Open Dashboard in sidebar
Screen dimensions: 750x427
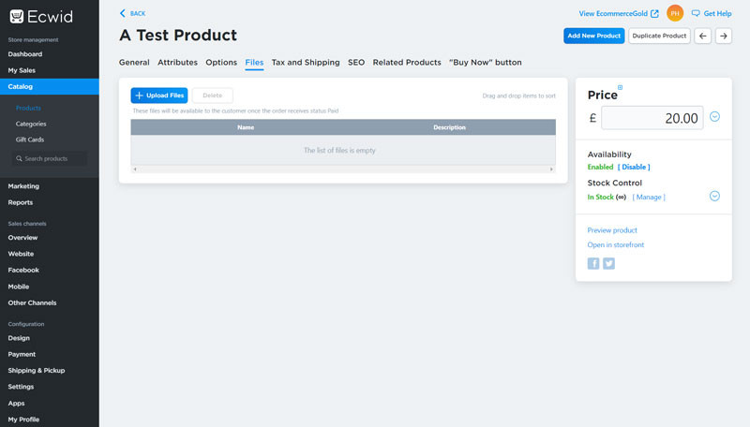[x=25, y=54]
